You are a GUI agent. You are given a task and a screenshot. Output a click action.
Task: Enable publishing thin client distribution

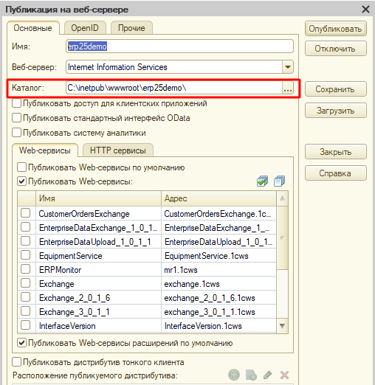coord(16,362)
